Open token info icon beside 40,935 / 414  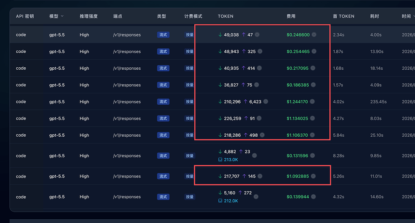pos(259,68)
